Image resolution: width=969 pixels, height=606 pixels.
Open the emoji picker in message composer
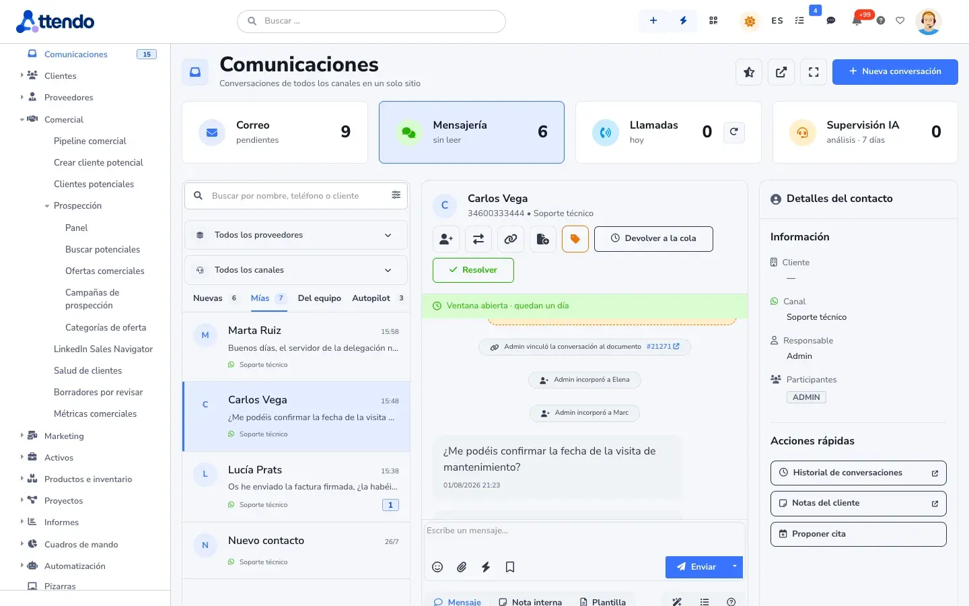(437, 567)
